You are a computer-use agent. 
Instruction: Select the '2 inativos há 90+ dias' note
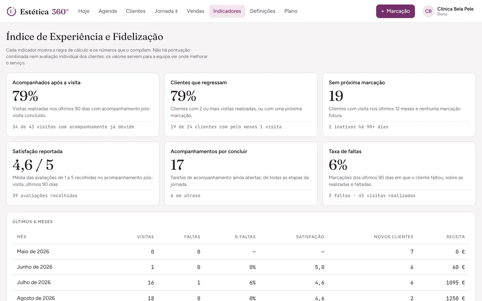(x=358, y=127)
